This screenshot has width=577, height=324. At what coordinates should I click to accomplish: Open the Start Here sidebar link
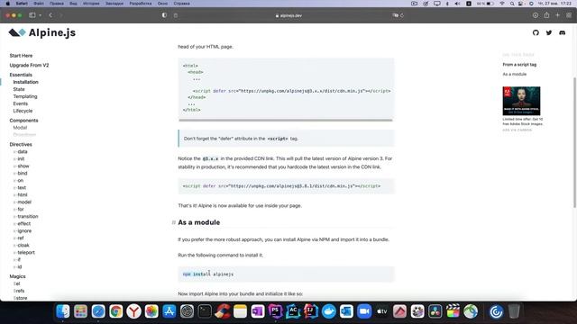21,56
